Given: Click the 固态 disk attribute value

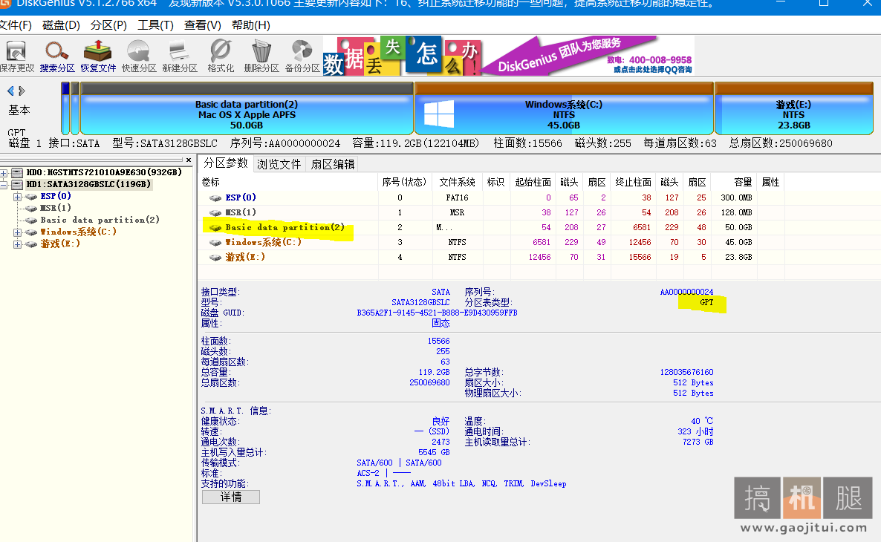Looking at the screenshot, I should pos(440,324).
